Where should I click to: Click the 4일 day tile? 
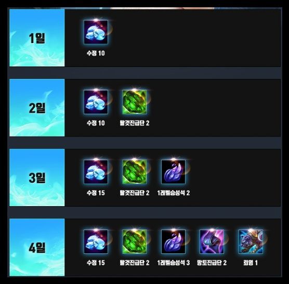[x=37, y=247]
